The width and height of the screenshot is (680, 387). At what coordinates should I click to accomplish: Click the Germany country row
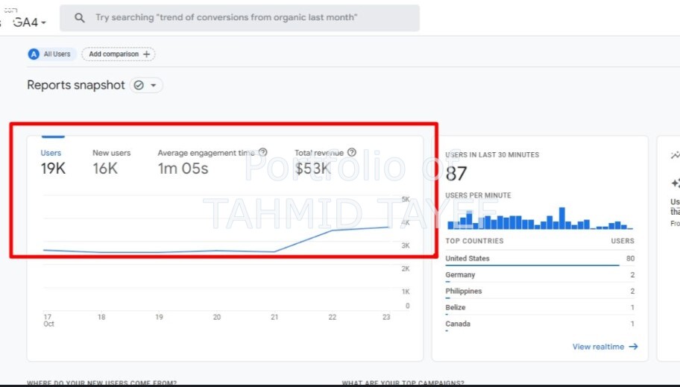coord(540,275)
